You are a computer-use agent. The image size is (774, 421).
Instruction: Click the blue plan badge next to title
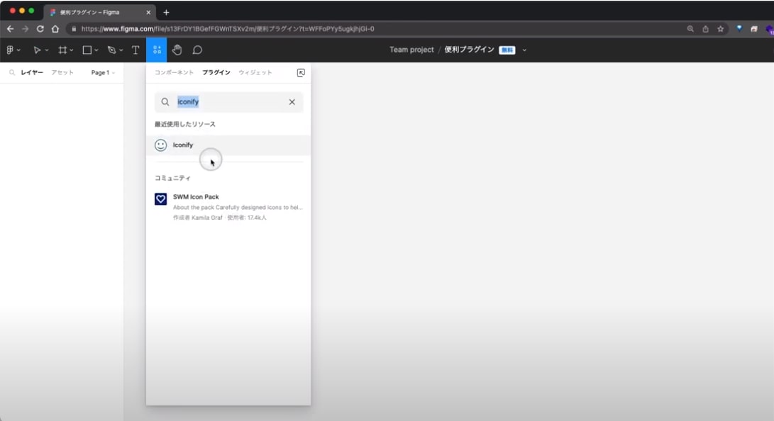507,50
